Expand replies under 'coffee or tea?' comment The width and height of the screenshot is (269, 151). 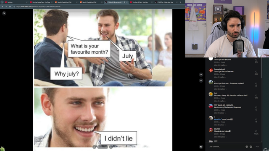coord(220,101)
